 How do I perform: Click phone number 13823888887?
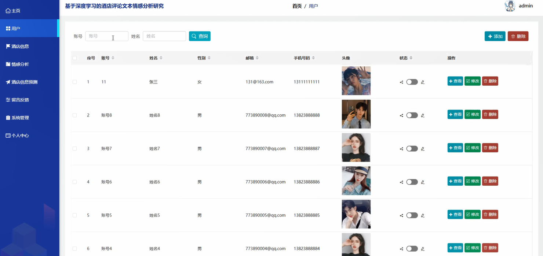tap(307, 149)
